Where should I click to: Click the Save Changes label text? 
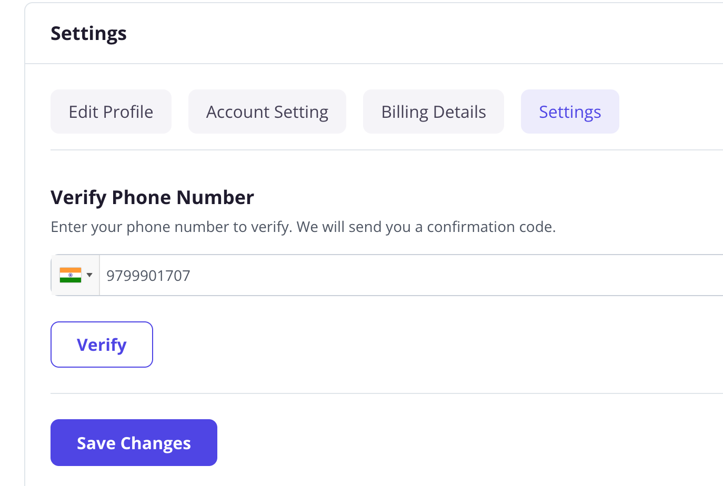coord(134,443)
